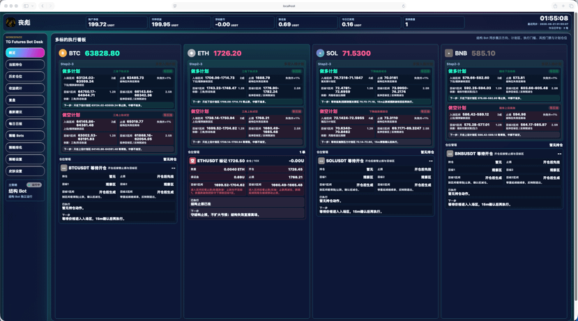This screenshot has width=578, height=321.
Task: Click the gray status icon beside BTCUSDT
Action: tap(63, 168)
